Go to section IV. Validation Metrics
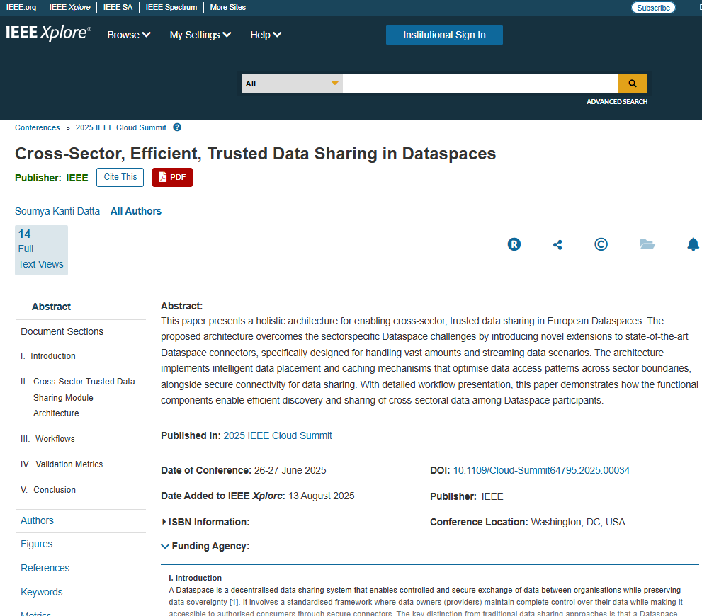 click(62, 464)
